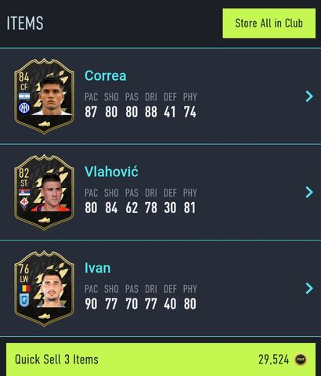Click Romania flag on Ivan card
Viewport: 321px width, 376px height.
tap(24, 288)
